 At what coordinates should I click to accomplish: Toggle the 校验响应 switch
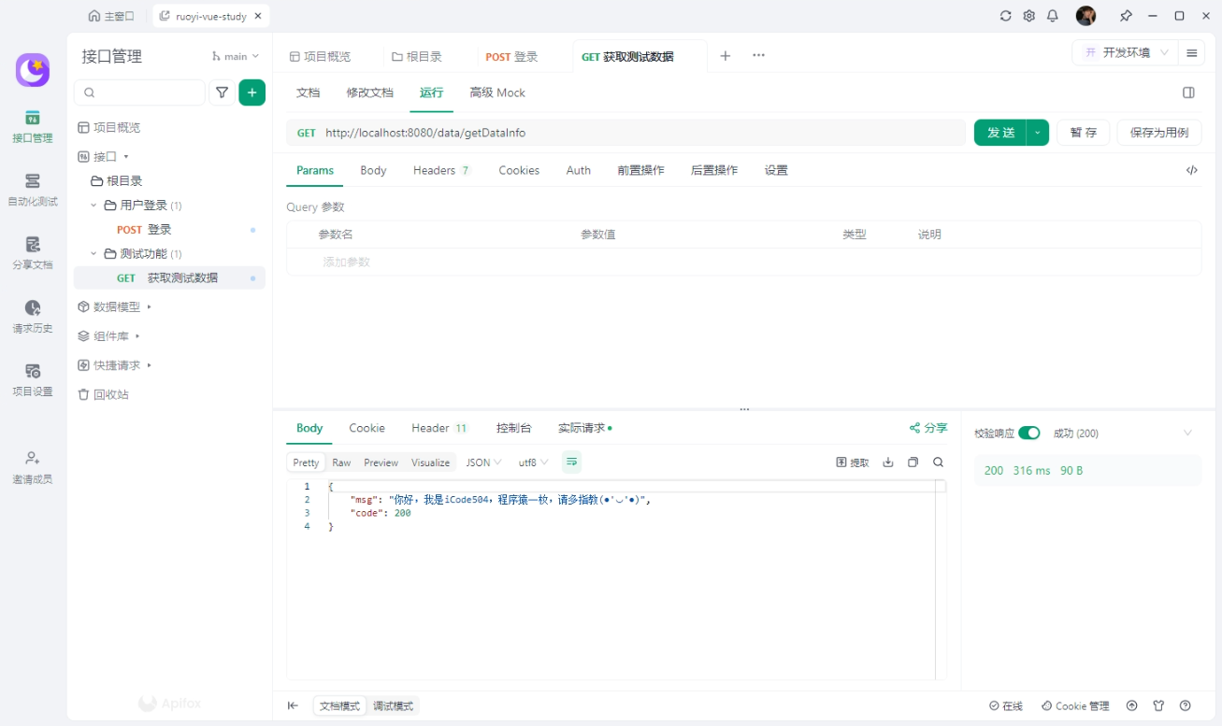pyautogui.click(x=1028, y=433)
